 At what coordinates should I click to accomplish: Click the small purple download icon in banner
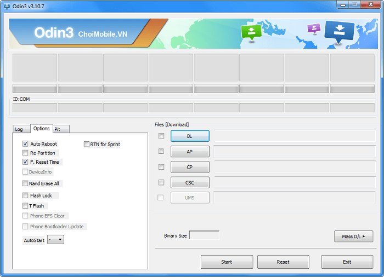(314, 28)
